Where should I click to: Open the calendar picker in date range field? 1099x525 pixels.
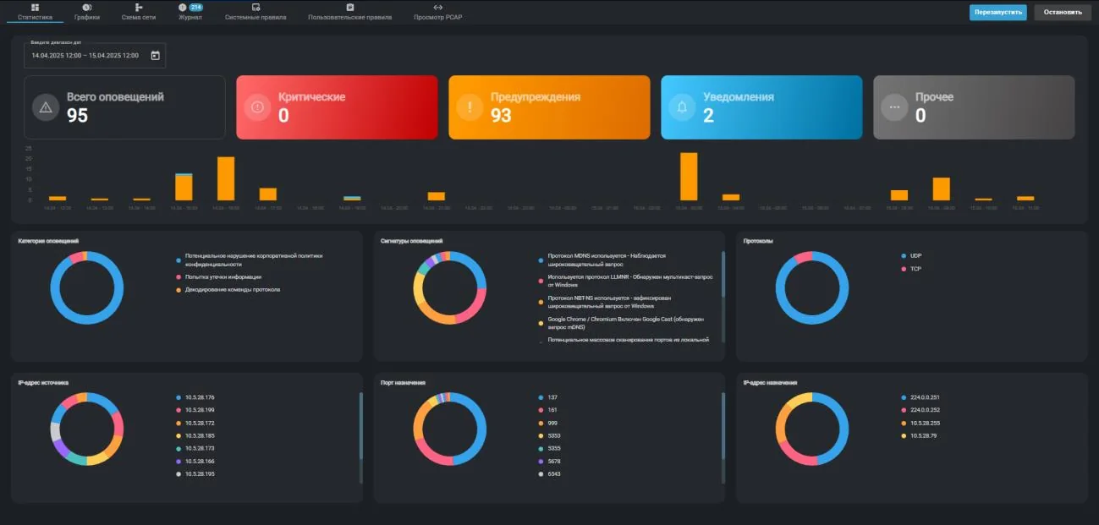(155, 56)
